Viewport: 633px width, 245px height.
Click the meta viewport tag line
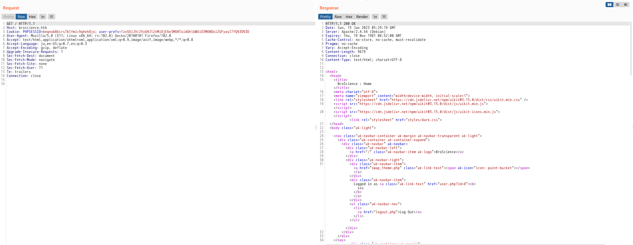pyautogui.click(x=402, y=96)
